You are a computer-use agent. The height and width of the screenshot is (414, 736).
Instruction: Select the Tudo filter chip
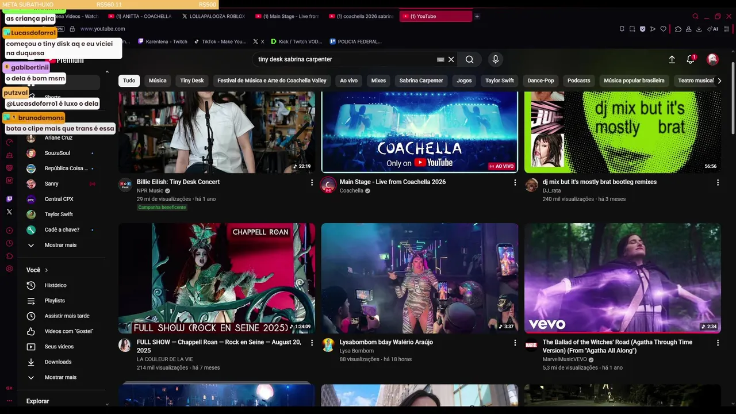click(x=129, y=80)
